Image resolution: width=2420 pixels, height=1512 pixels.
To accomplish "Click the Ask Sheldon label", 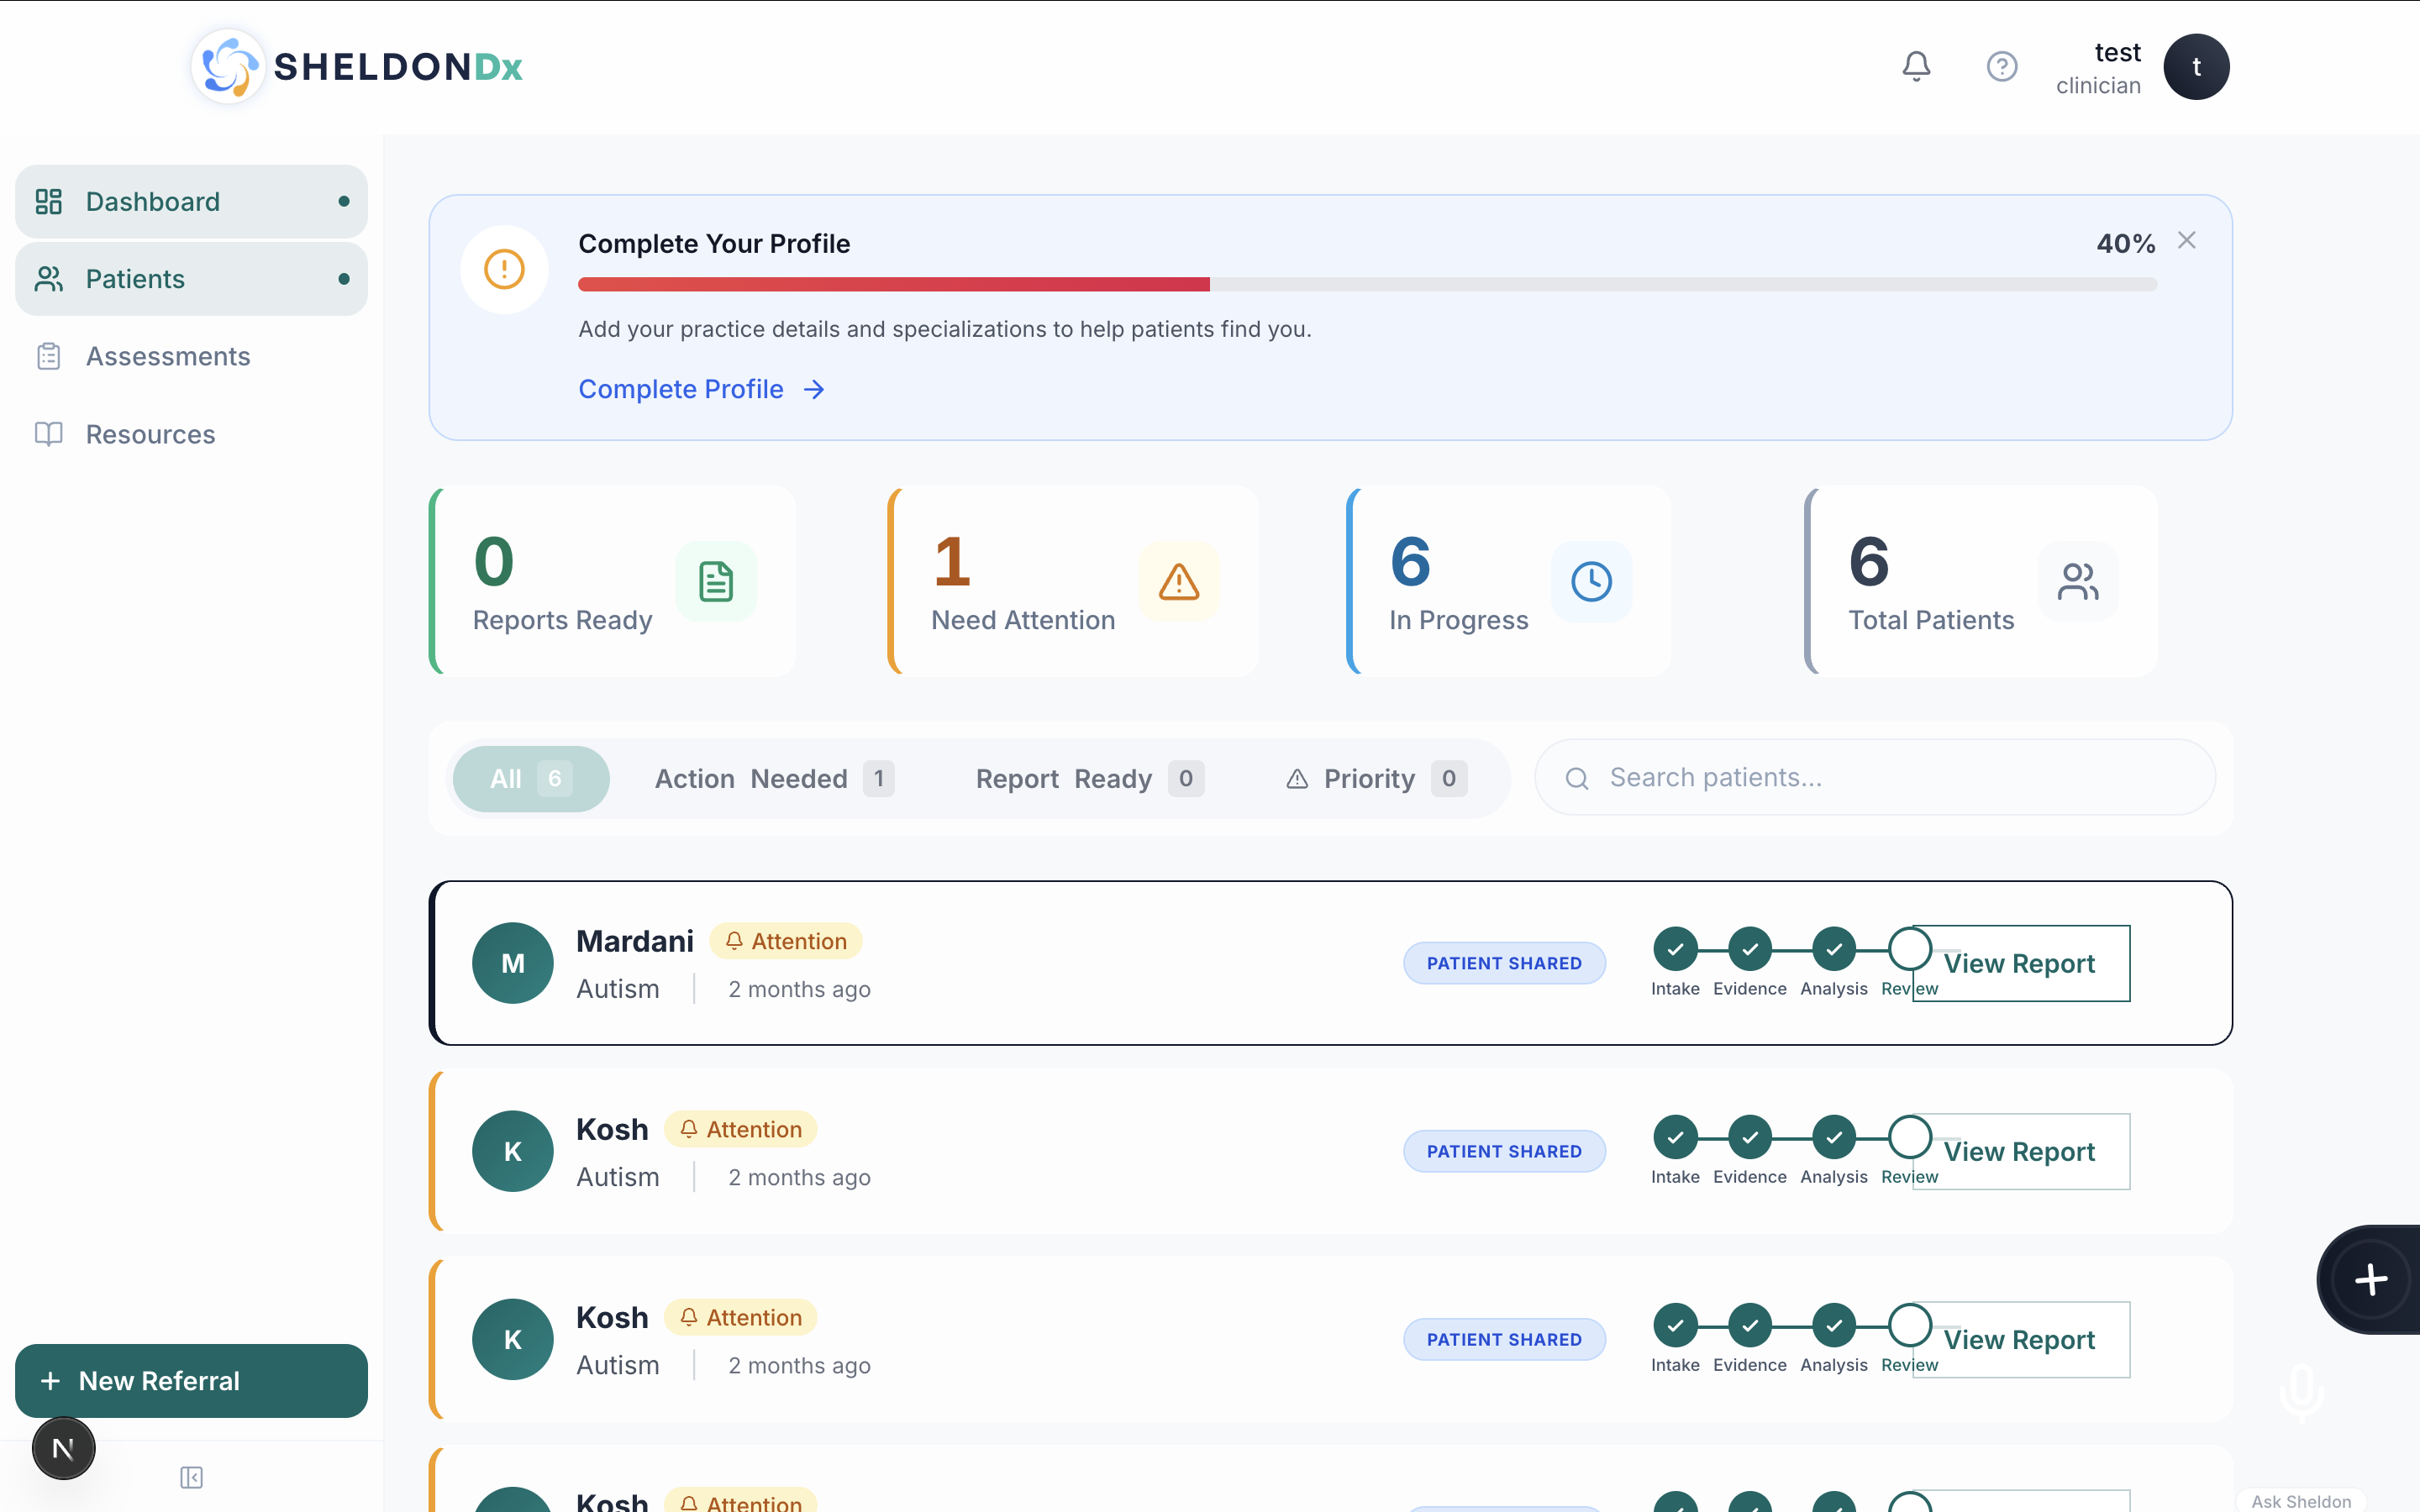I will pyautogui.click(x=2301, y=1500).
